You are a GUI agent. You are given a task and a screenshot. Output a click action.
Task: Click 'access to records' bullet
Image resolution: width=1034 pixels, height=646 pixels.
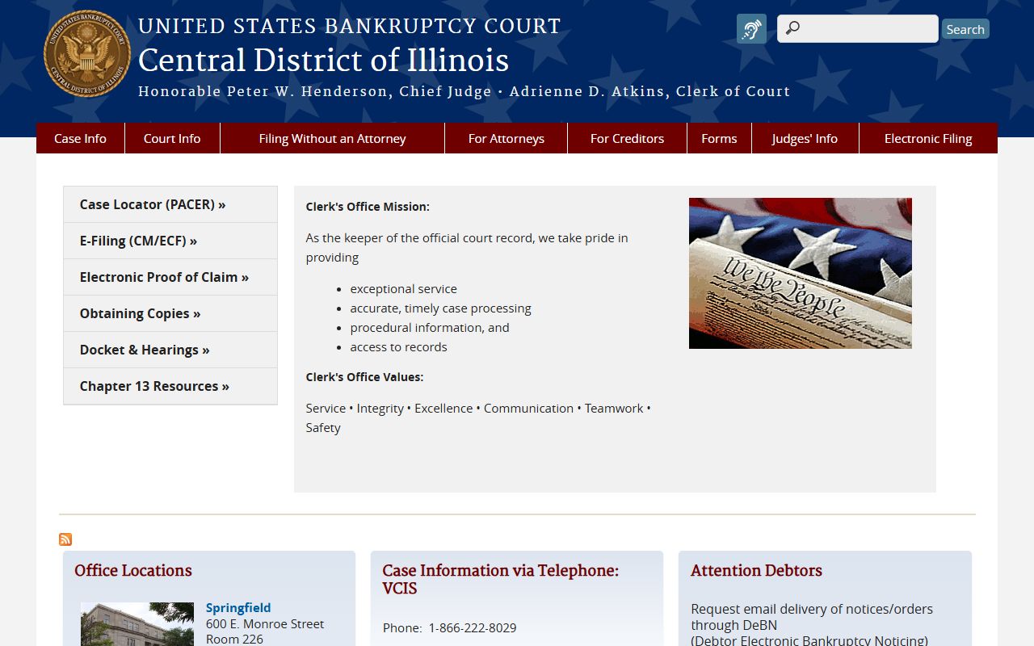(398, 346)
